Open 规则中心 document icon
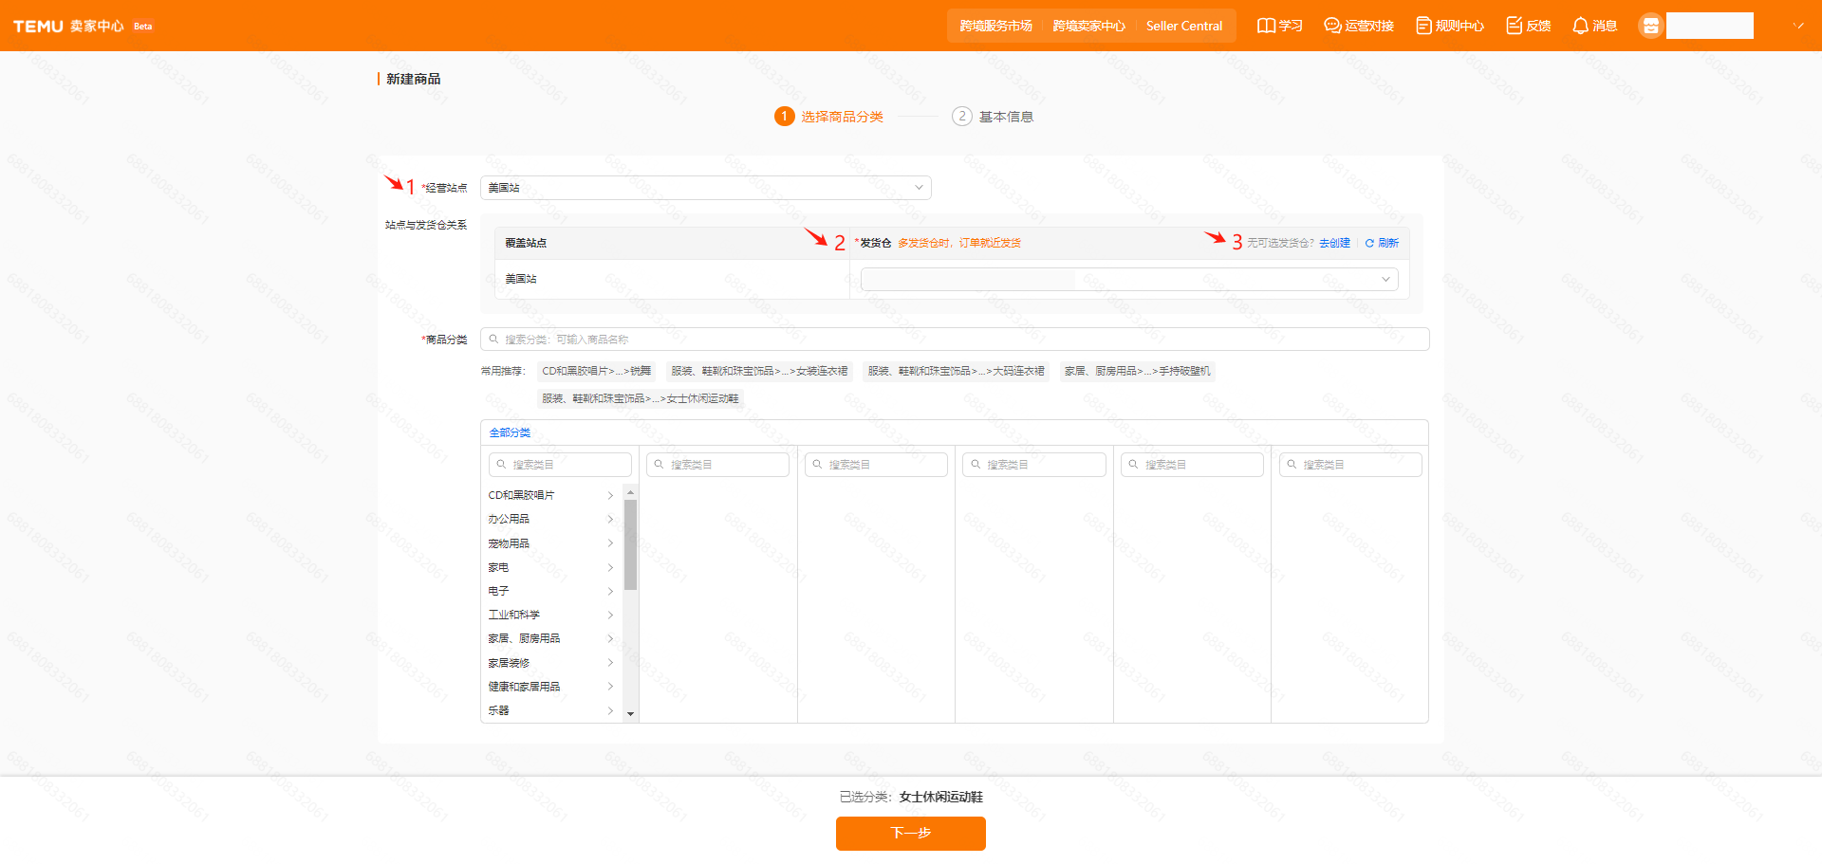 point(1423,26)
